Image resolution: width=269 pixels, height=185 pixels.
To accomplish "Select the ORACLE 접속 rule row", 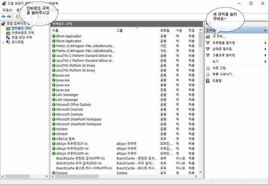I will click(125, 139).
